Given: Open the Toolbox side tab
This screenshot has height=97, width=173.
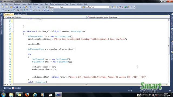Looking at the screenshot, I should (1, 30).
